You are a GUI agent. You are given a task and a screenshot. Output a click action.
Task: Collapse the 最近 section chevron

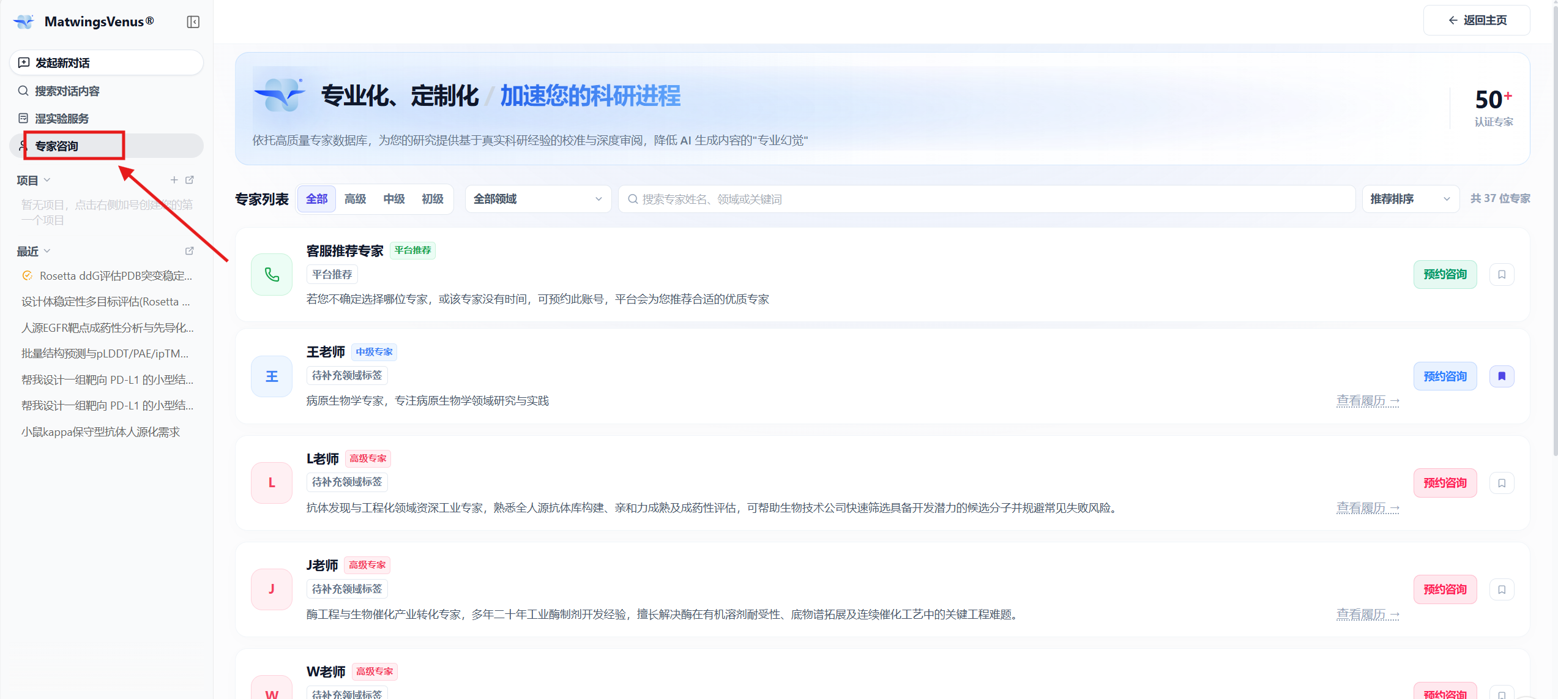click(x=48, y=251)
